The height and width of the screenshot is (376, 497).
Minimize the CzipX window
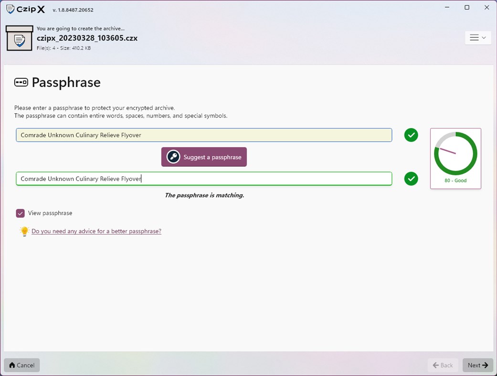coord(447,7)
